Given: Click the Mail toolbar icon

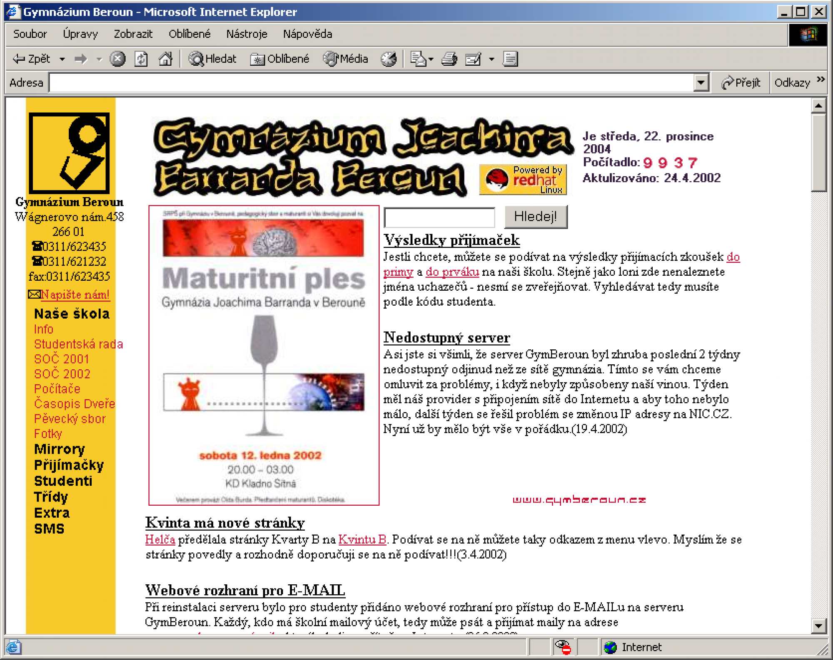Looking at the screenshot, I should pos(418,59).
